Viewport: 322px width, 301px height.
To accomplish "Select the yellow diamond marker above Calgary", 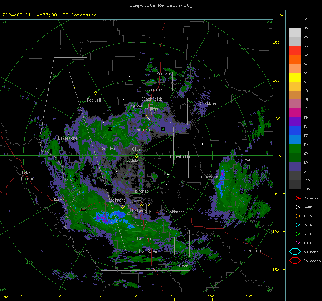I will coord(141,206).
